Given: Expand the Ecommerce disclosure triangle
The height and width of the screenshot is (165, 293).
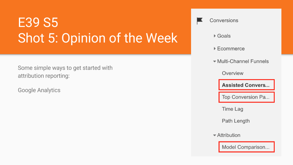Looking at the screenshot, I should (x=215, y=49).
